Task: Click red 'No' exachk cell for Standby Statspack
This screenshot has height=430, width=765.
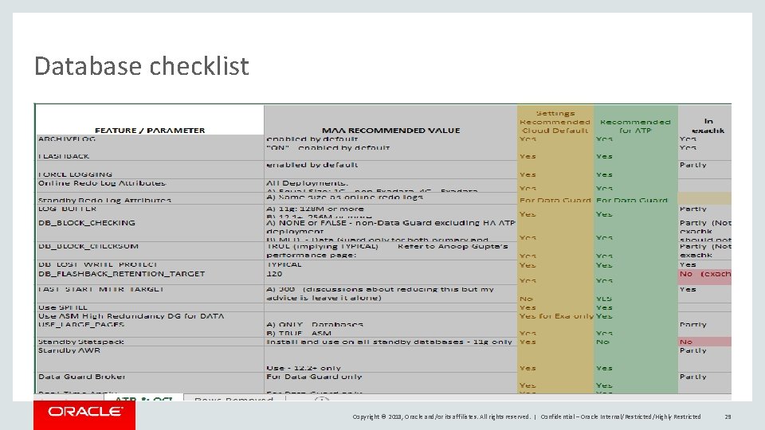Action: pyautogui.click(x=705, y=342)
